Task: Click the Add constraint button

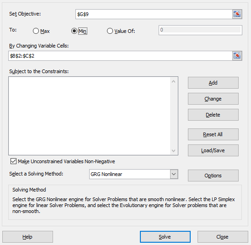Action: point(213,83)
